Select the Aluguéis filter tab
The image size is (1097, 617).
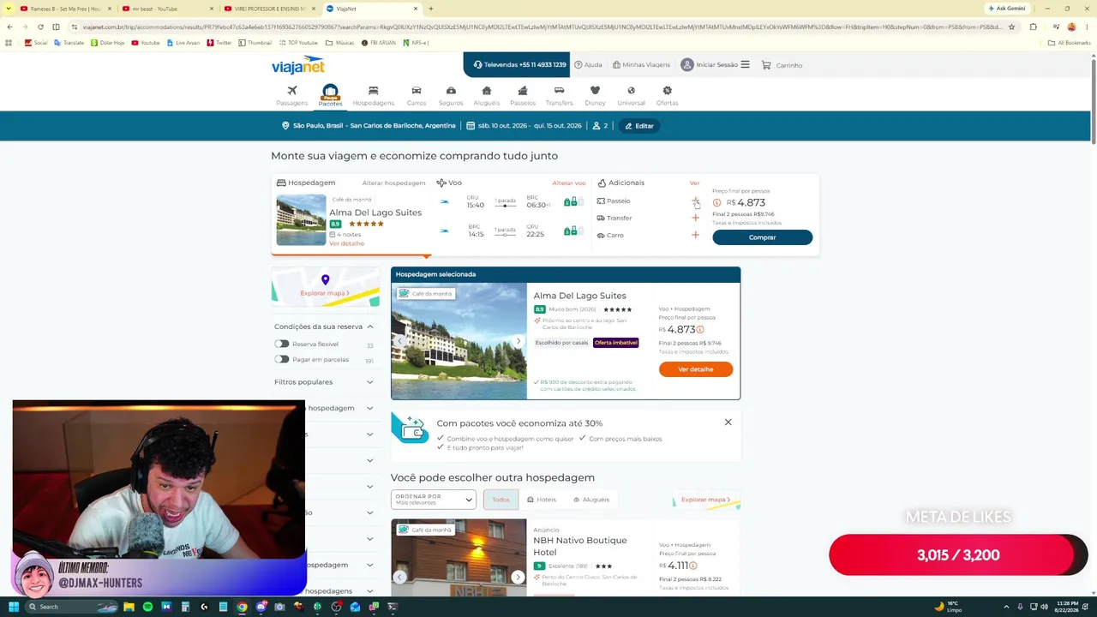coord(591,500)
